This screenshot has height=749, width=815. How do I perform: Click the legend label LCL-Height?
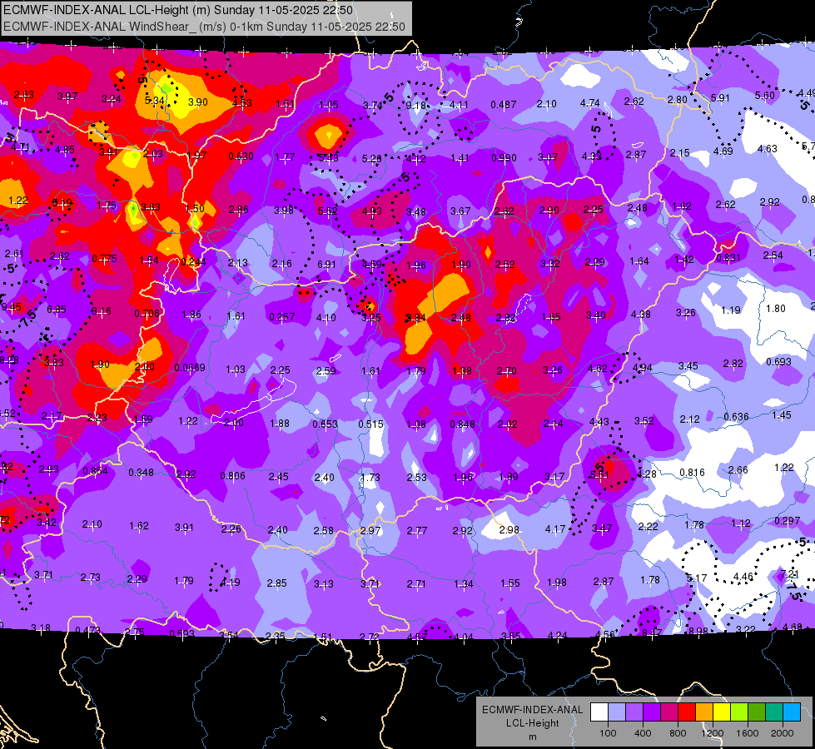(532, 723)
